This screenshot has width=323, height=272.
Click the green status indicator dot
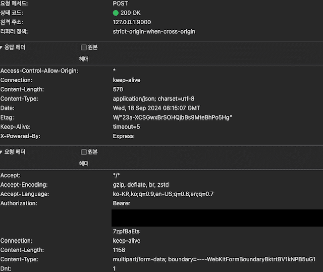click(116, 13)
